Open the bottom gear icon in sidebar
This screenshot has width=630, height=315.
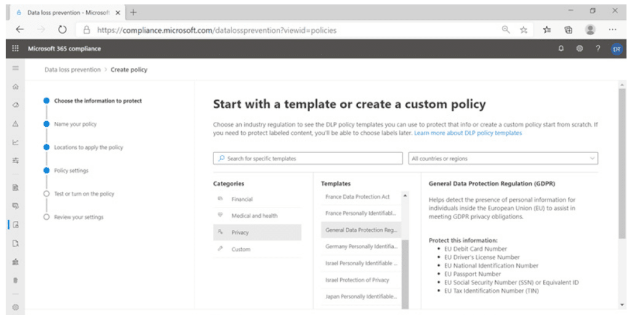point(15,308)
